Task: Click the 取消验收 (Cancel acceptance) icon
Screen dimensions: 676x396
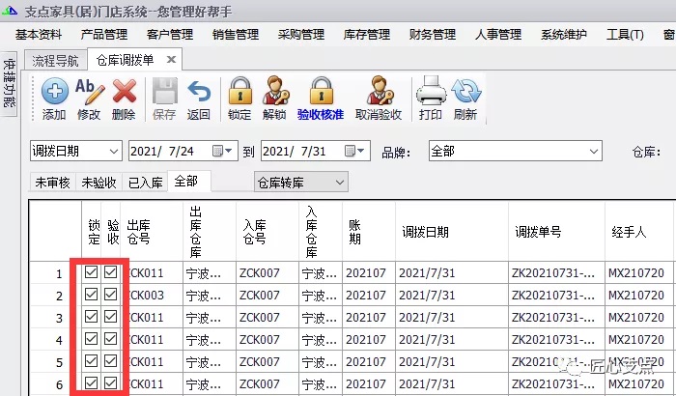Action: click(x=379, y=93)
